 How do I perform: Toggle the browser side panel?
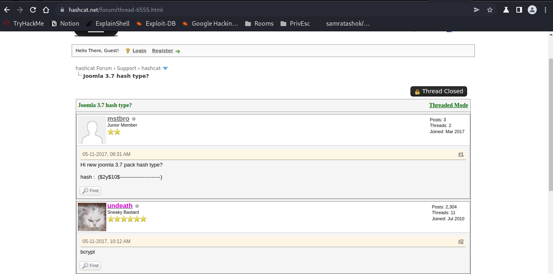519,10
